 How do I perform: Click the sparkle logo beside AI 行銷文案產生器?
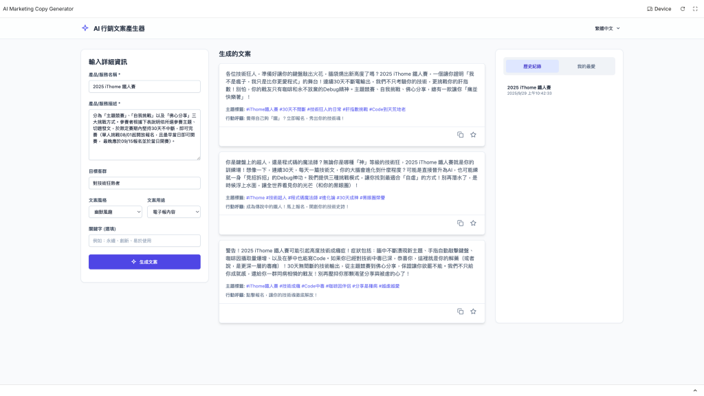pos(85,28)
